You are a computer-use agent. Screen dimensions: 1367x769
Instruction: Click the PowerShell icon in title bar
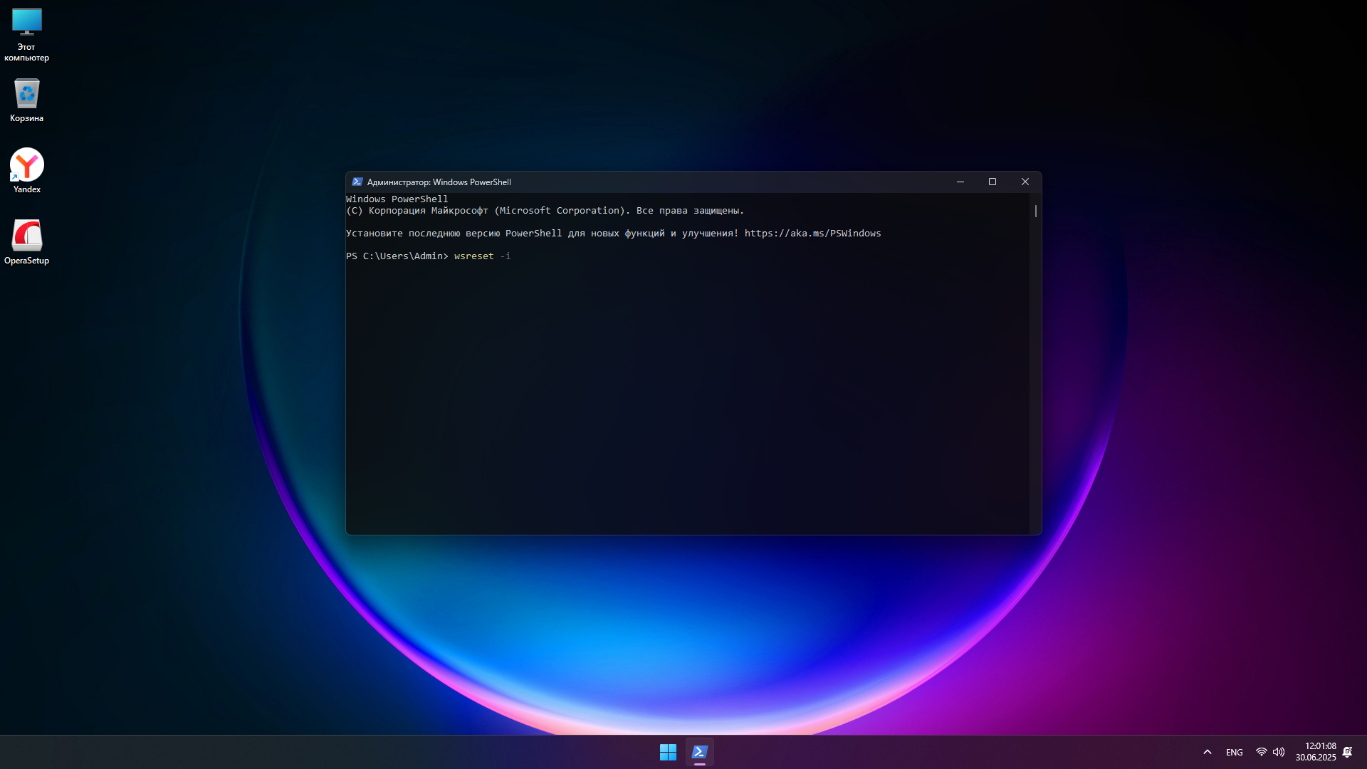(357, 182)
